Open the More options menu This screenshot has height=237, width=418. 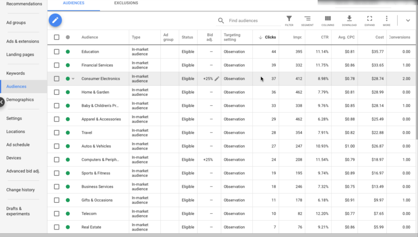pyautogui.click(x=386, y=21)
